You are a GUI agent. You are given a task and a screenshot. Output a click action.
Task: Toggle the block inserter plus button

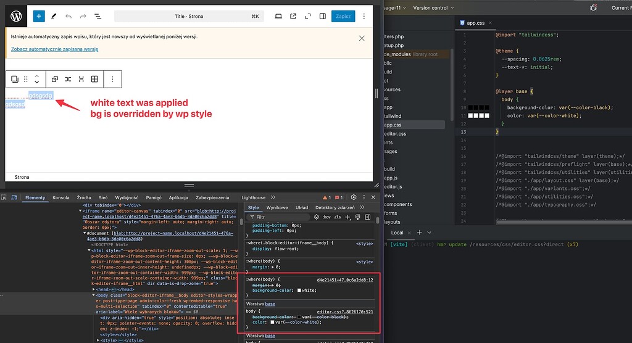coord(39,16)
